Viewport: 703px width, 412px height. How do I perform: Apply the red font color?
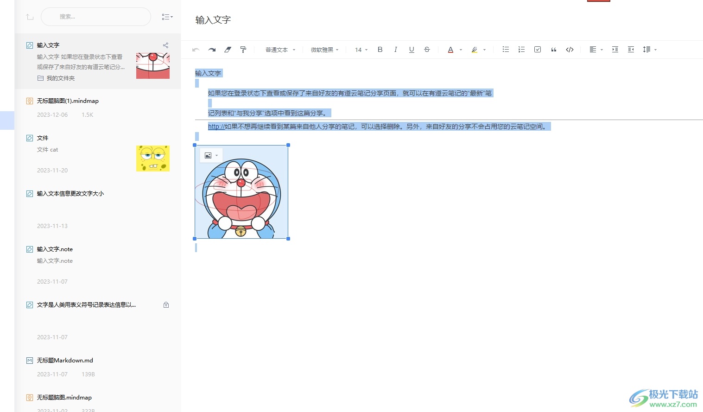tap(450, 50)
